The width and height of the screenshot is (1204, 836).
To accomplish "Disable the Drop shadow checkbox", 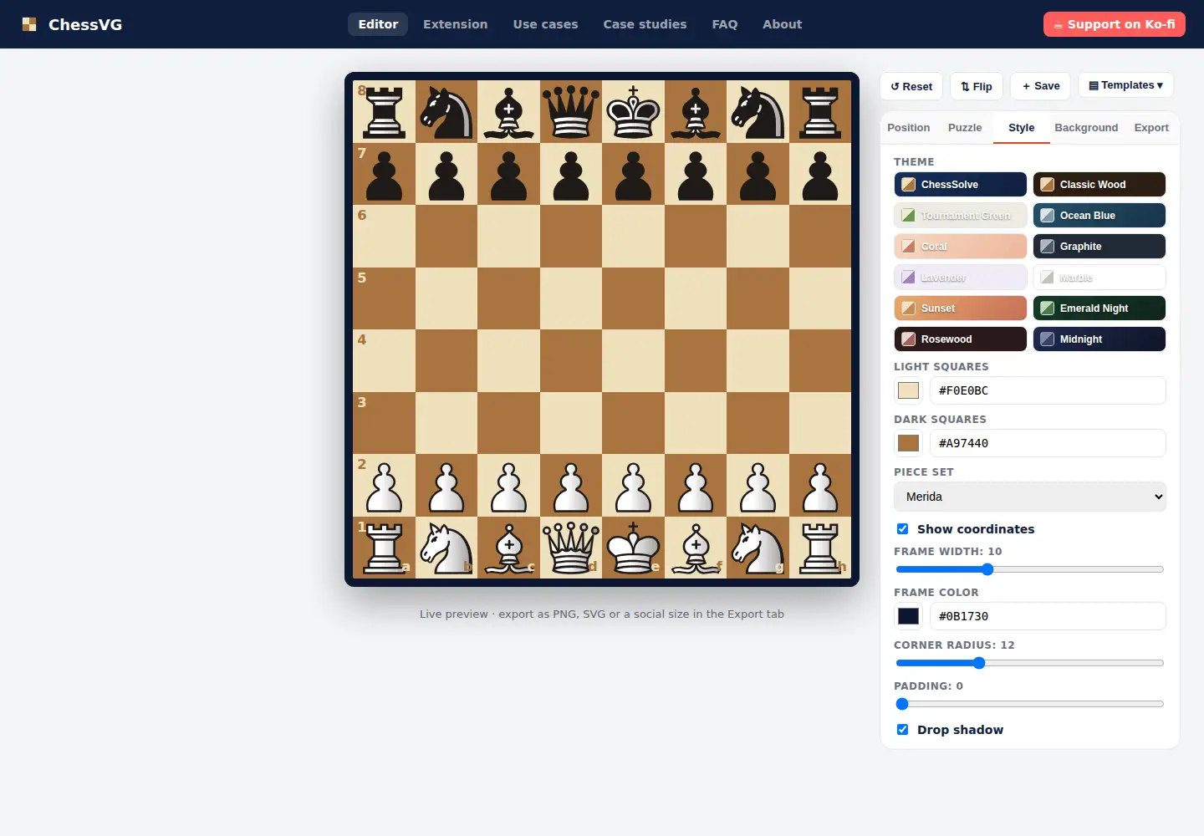I will click(902, 729).
